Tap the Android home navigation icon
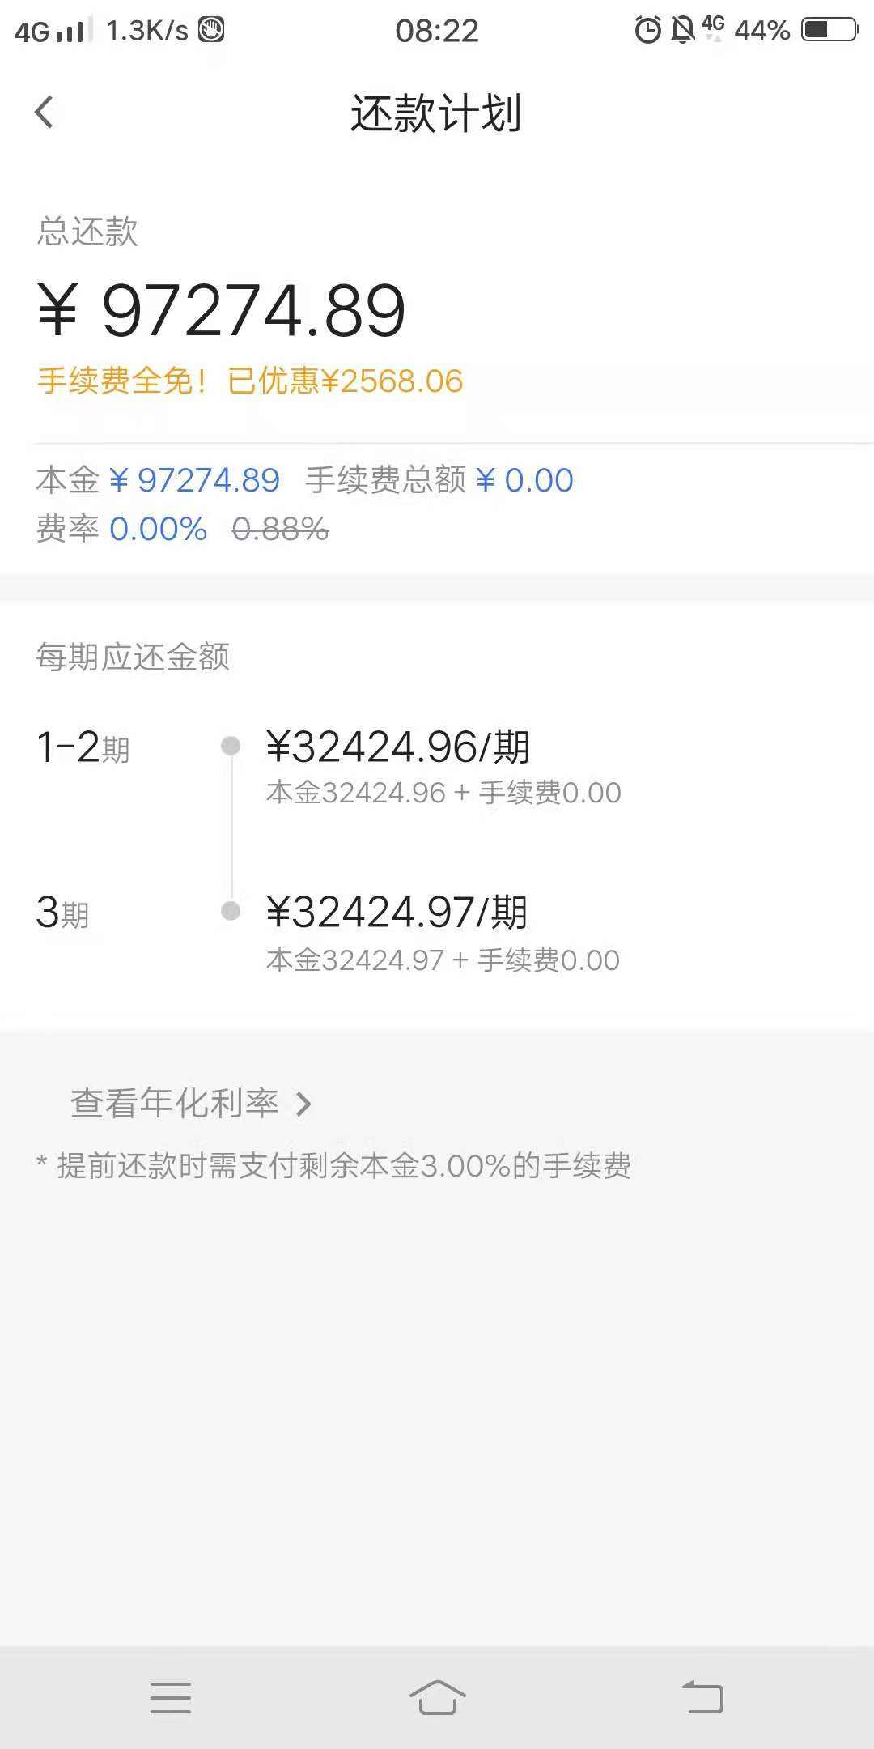Screen dimensions: 874x1749 point(437,1697)
